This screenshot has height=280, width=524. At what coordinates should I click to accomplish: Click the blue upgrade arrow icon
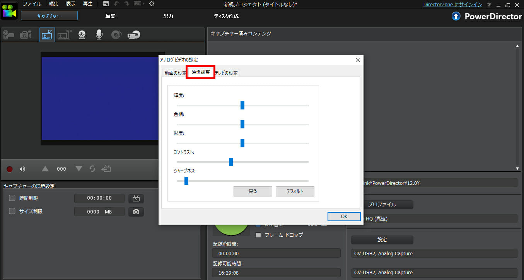[456, 16]
